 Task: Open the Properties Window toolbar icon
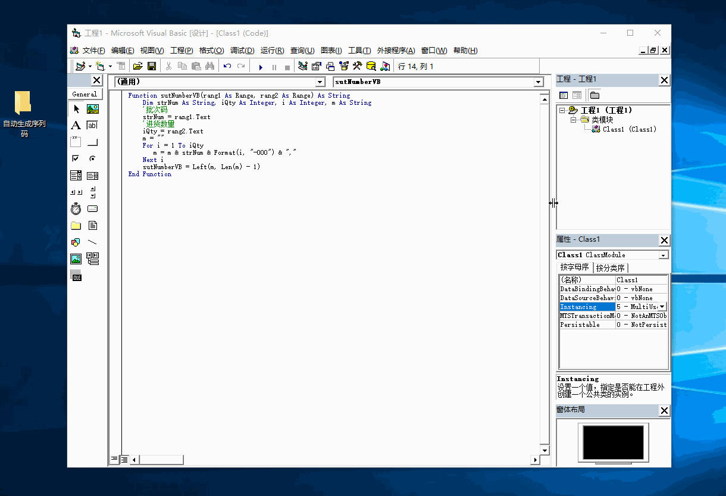pyautogui.click(x=317, y=66)
